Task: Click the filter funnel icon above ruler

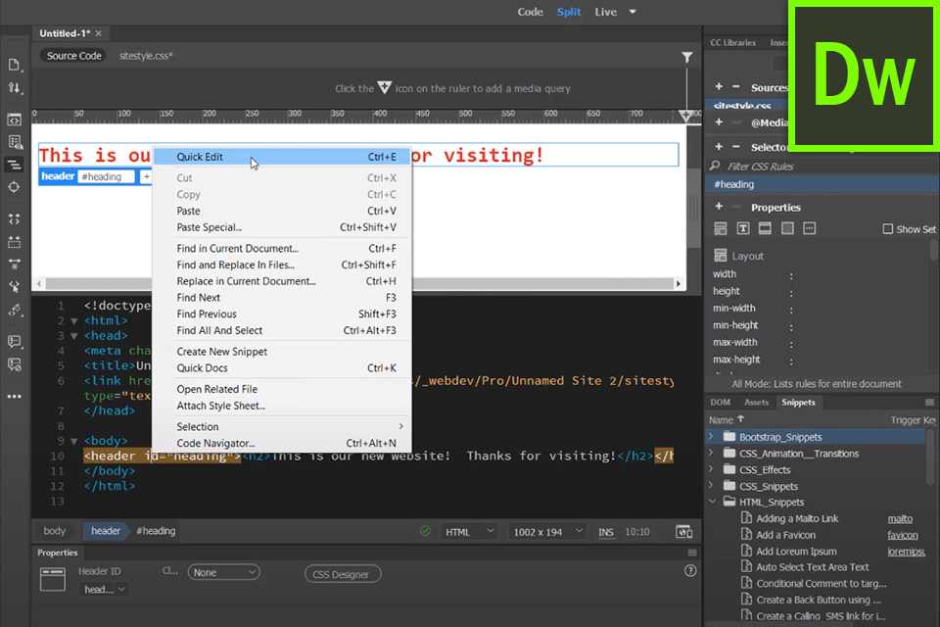Action: click(x=687, y=57)
